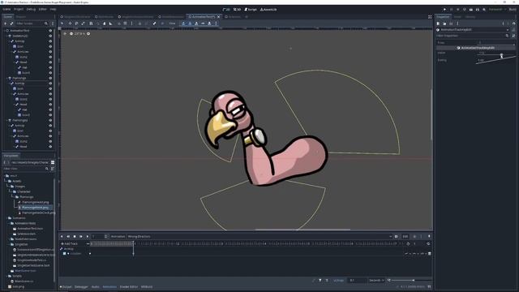Screen dimensions: 519x292
Task: Click the save resource icon in Inspector
Action: click(x=451, y=24)
